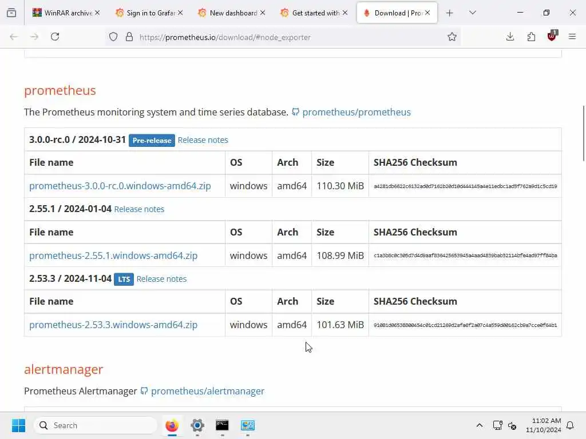Open the command prompt taskbar icon

223,425
